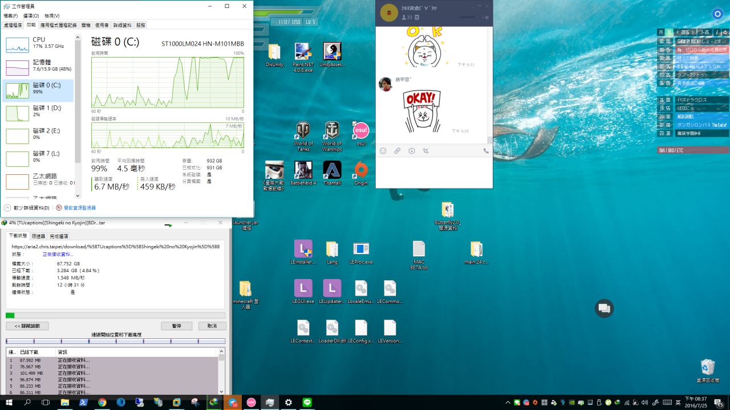Click the next year arrow beside 2016
This screenshot has width=730, height=410.
[x=694, y=32]
